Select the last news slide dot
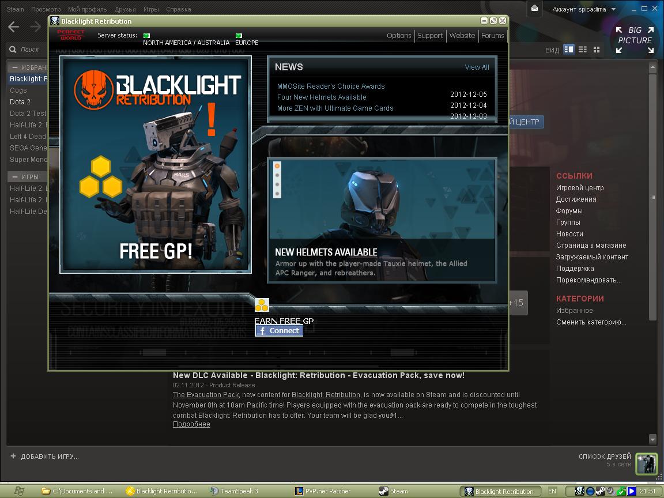Image resolution: width=664 pixels, height=498 pixels. click(x=277, y=194)
